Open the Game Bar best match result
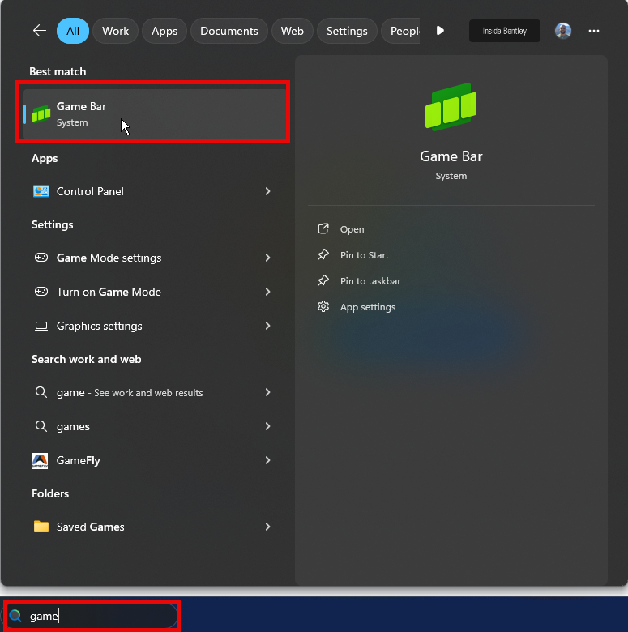Viewport: 628px width, 632px height. [x=155, y=114]
